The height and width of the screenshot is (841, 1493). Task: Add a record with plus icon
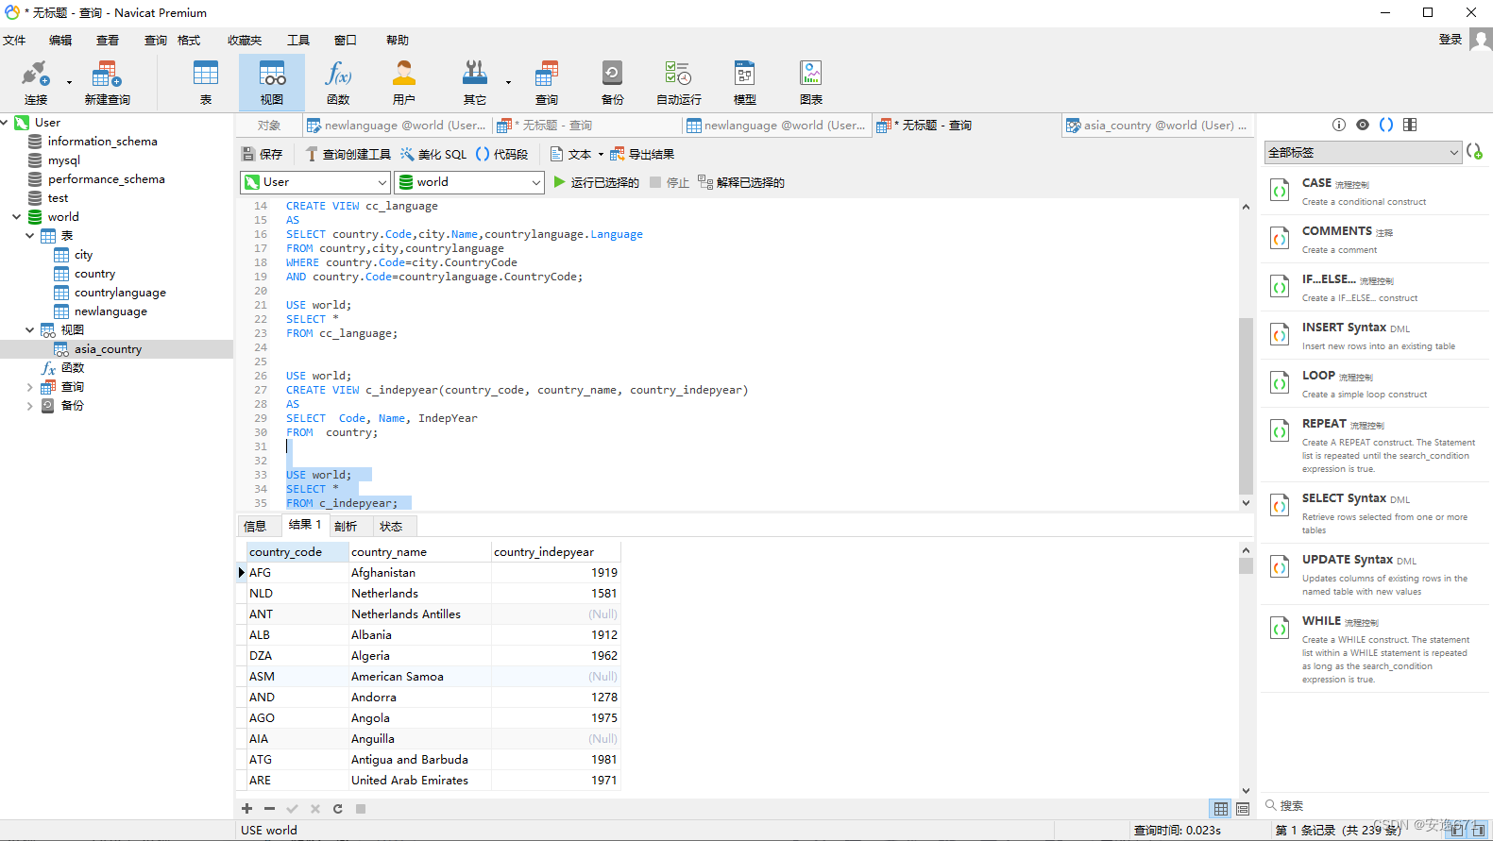coord(246,809)
